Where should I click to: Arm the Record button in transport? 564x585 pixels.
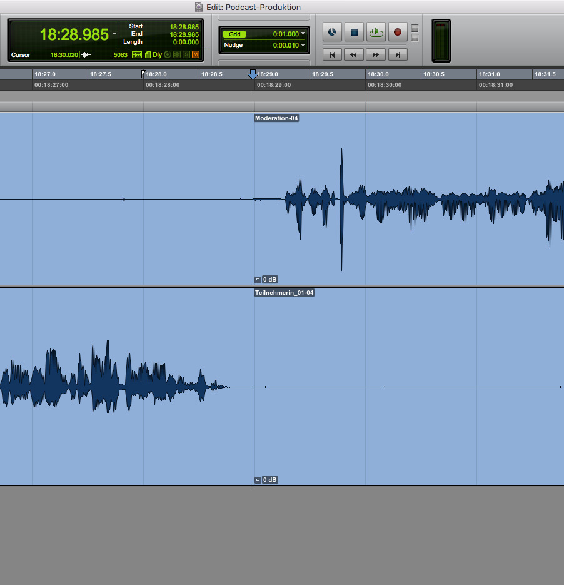tap(397, 32)
